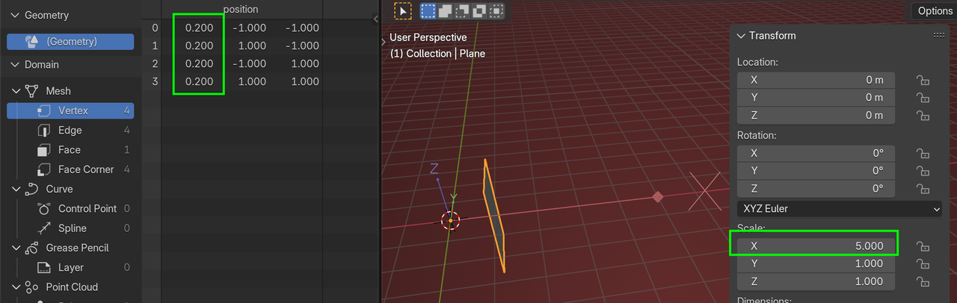Choose the Subtract selection mode icon
The height and width of the screenshot is (303, 957).
pyautogui.click(x=462, y=11)
